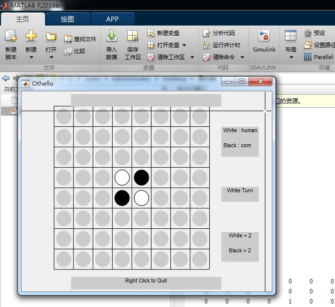Click the upper white Othello piece
Screen dimensions: 335x307
pyautogui.click(x=122, y=177)
